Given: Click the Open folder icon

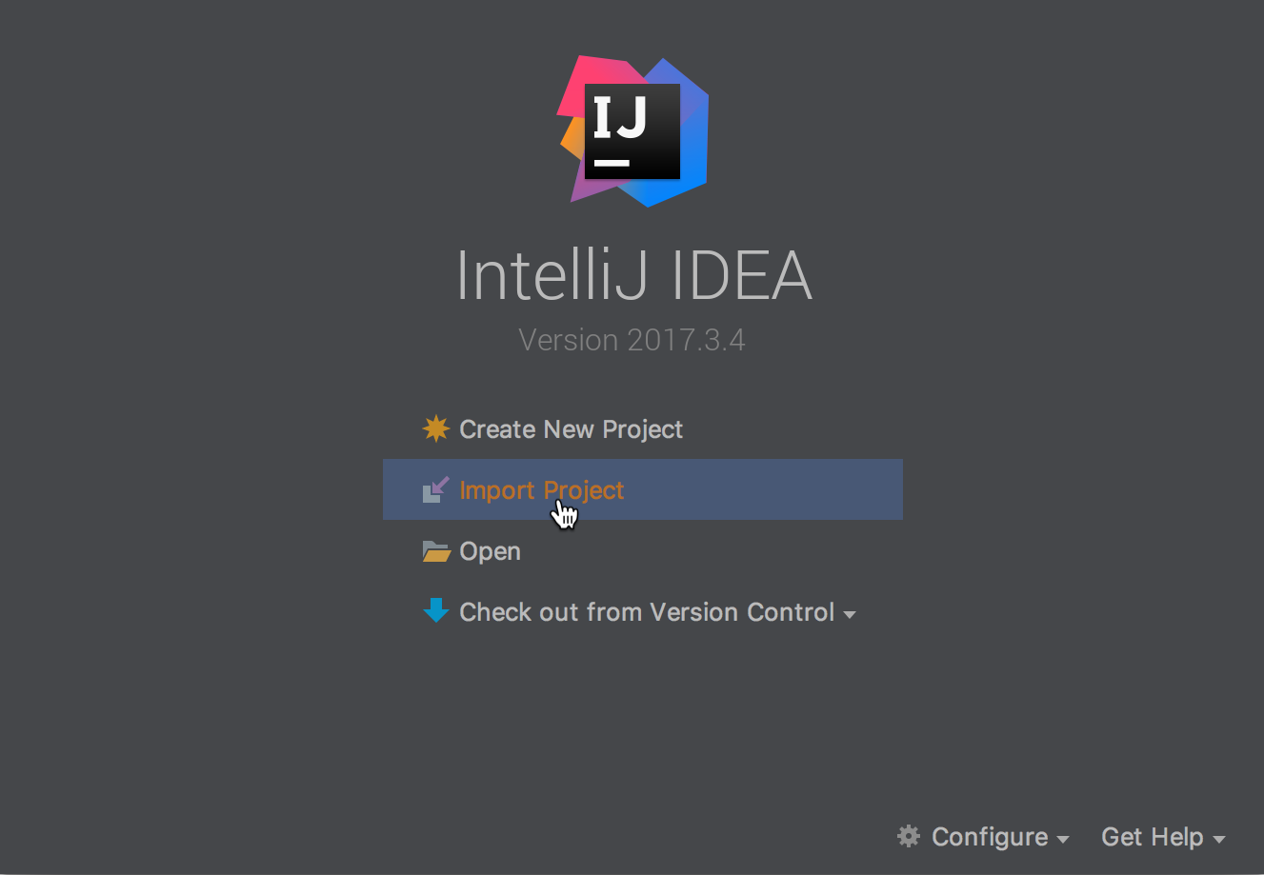Looking at the screenshot, I should [x=436, y=551].
